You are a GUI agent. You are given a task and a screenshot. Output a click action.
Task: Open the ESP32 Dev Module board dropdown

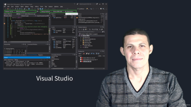[26, 11]
